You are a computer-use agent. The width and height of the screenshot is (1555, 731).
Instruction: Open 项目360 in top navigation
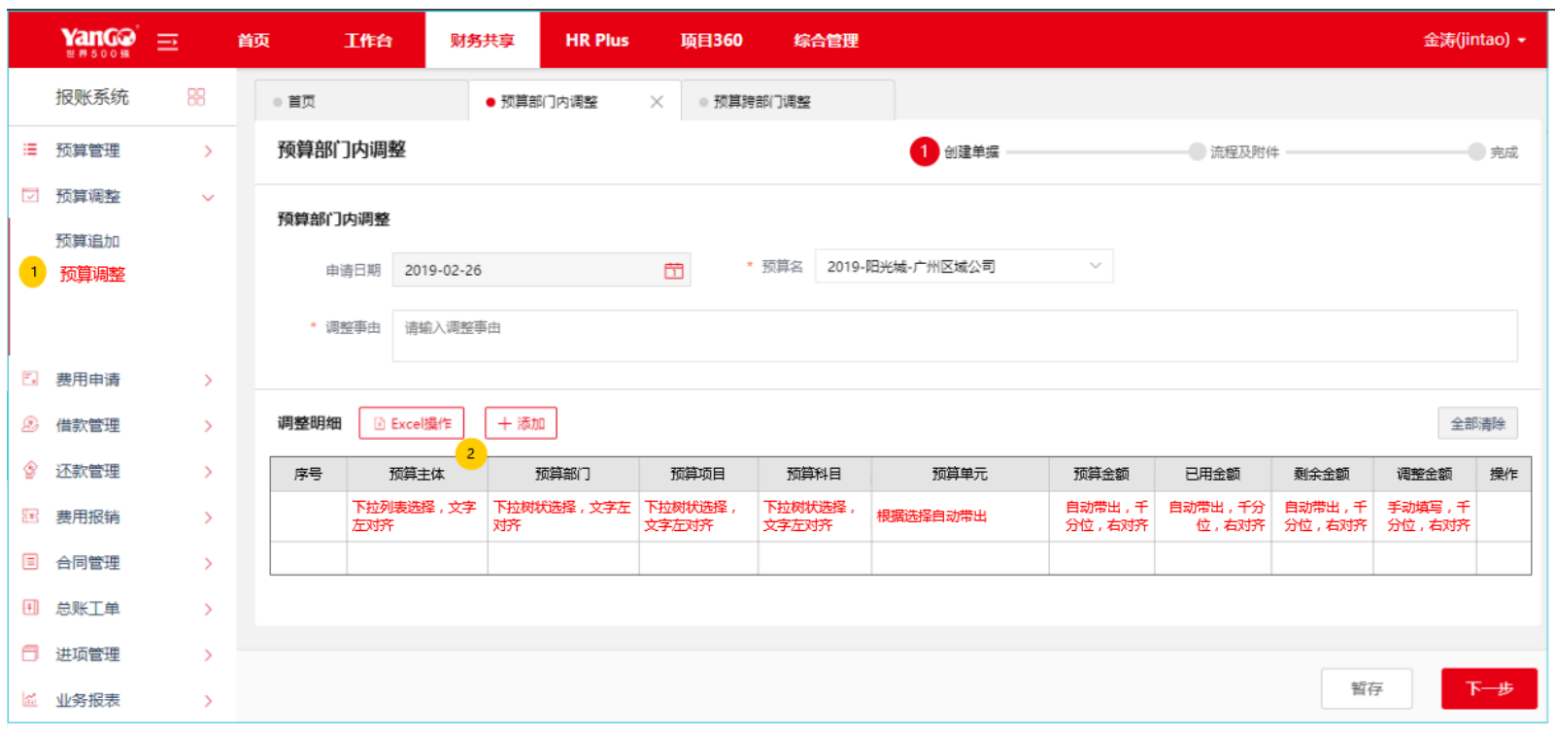point(711,41)
